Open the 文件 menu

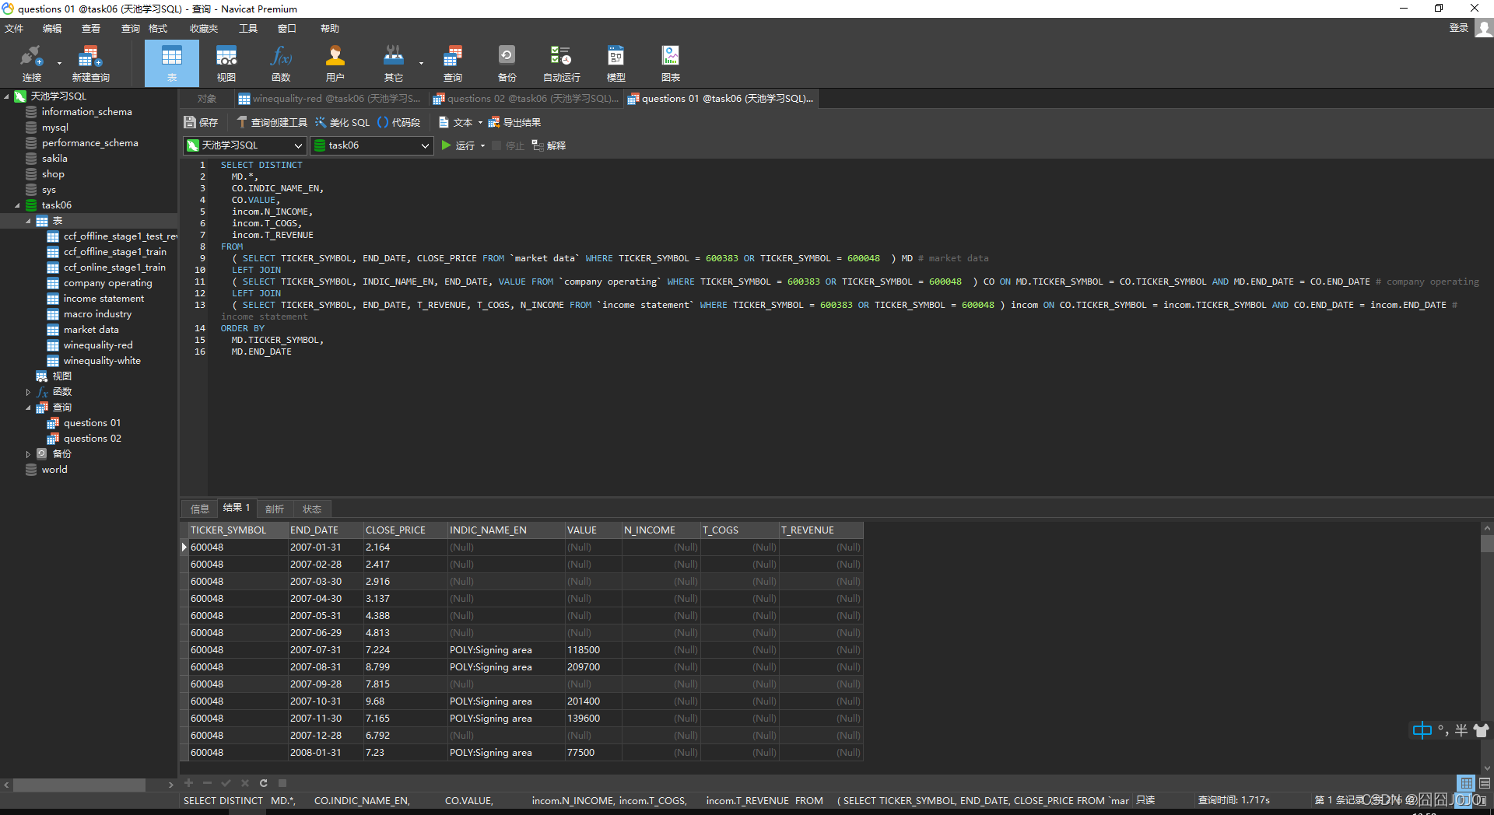pyautogui.click(x=14, y=29)
